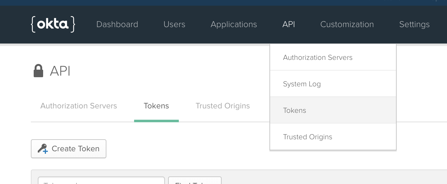
Task: Click the Okta logo
Action: point(53,24)
